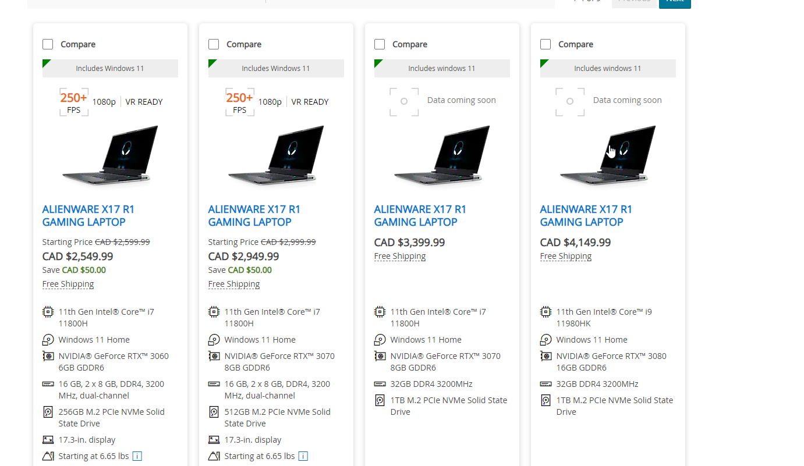Image resolution: width=804 pixels, height=466 pixels.
Task: Click processor icon on the i9 laptop card
Action: coord(546,312)
